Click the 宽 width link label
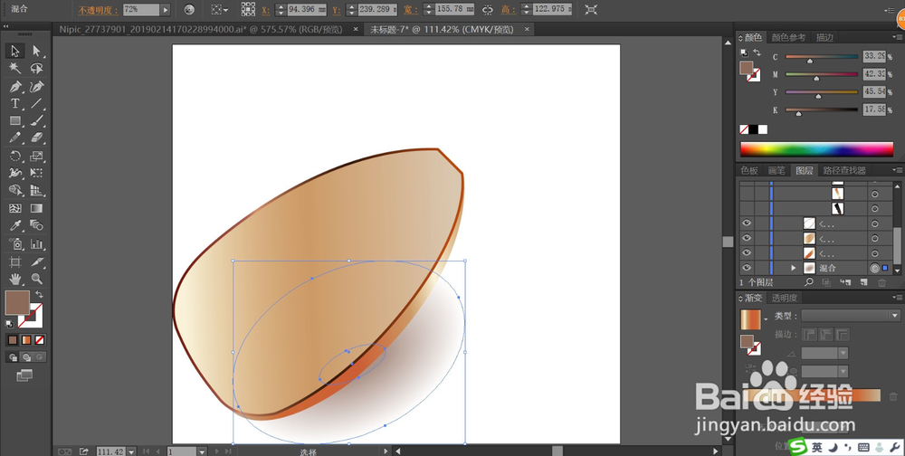The image size is (905, 456). pyautogui.click(x=410, y=10)
